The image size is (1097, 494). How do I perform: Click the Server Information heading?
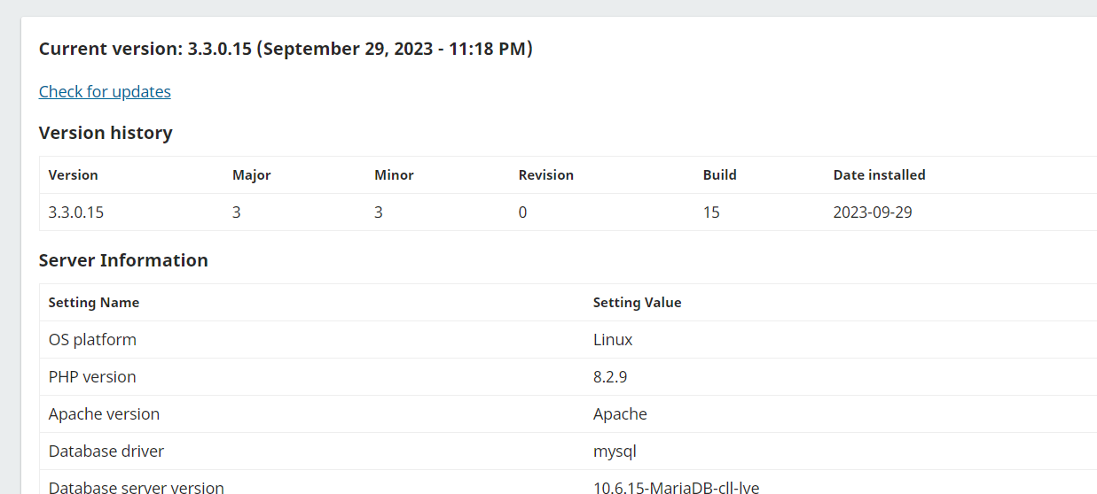[x=123, y=260]
